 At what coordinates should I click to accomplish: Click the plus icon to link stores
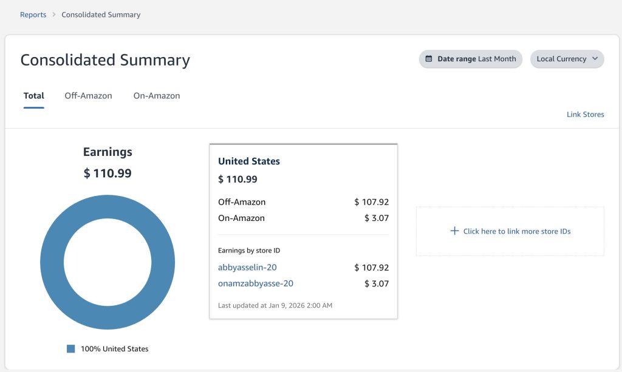[x=454, y=231]
